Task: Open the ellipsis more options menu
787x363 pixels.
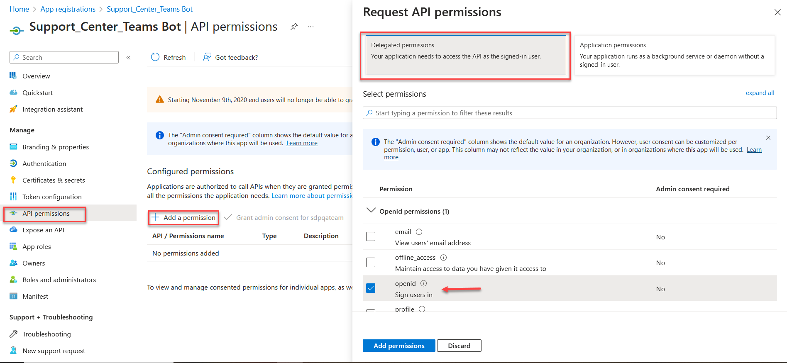Action: pos(310,27)
